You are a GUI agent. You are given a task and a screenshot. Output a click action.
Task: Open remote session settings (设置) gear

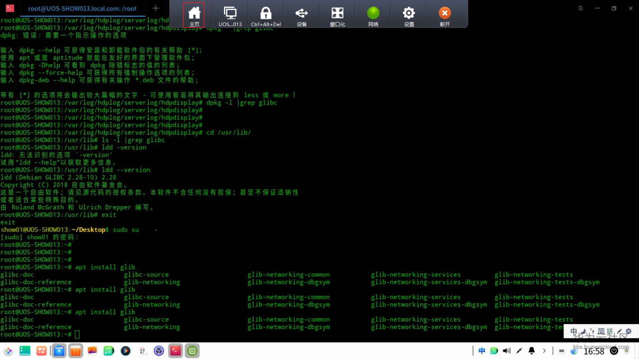point(409,15)
